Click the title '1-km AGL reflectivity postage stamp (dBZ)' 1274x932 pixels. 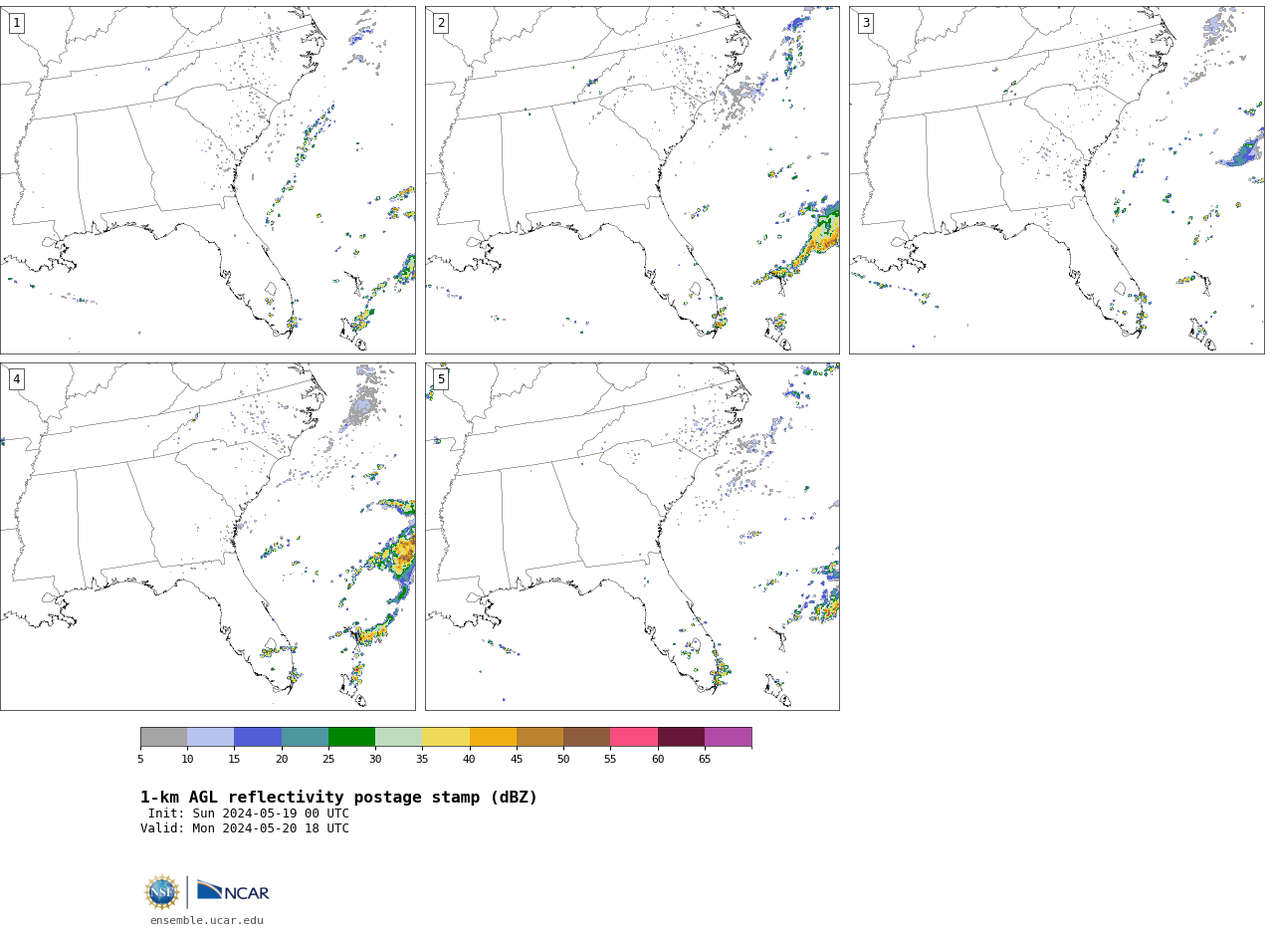tap(338, 798)
